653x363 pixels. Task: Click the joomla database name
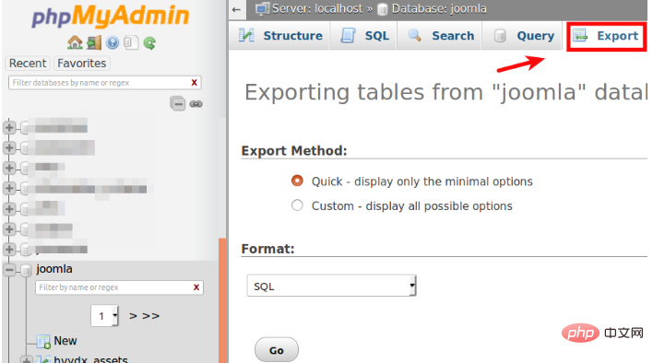coord(54,269)
